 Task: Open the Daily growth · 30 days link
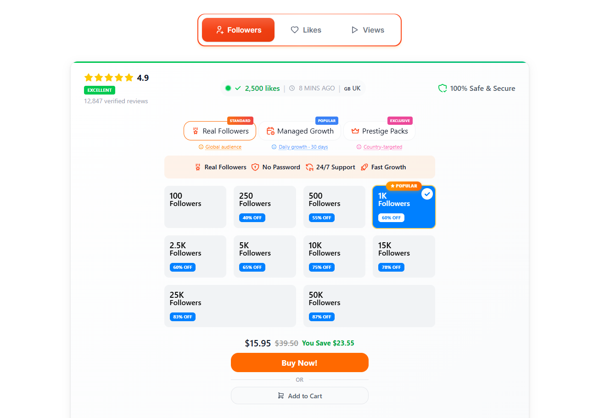[x=303, y=147]
